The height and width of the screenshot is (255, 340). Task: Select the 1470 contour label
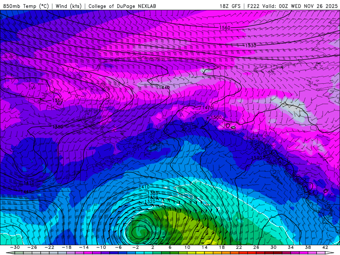(x=207, y=108)
